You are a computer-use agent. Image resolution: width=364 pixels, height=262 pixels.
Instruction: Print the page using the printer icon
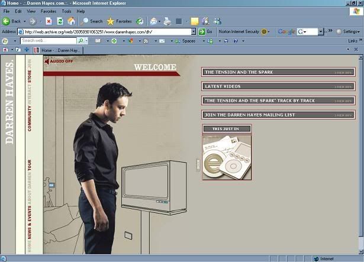(167, 21)
